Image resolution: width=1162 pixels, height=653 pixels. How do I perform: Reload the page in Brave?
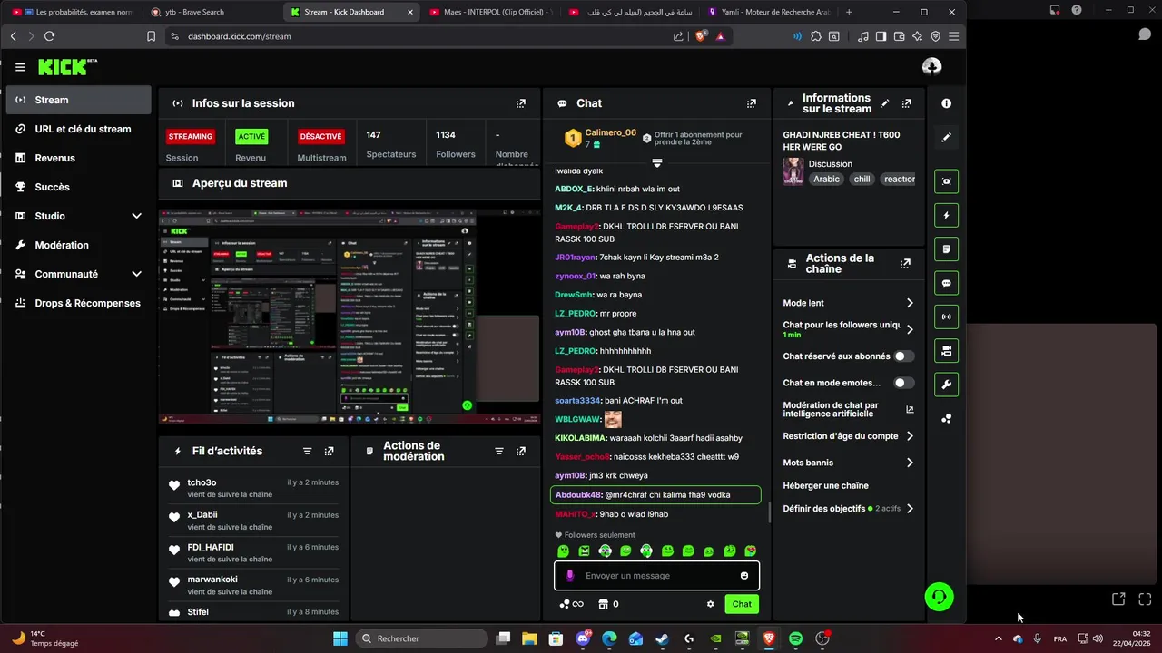pyautogui.click(x=49, y=36)
